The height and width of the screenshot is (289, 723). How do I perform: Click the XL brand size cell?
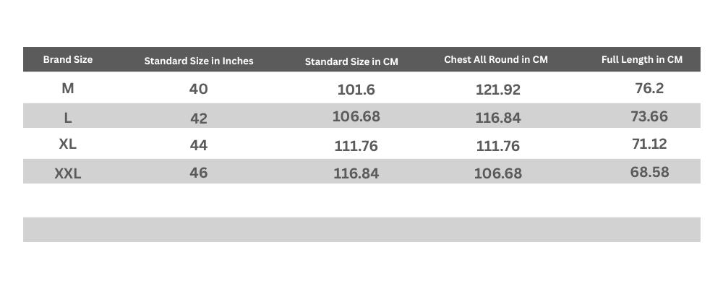[x=68, y=144]
